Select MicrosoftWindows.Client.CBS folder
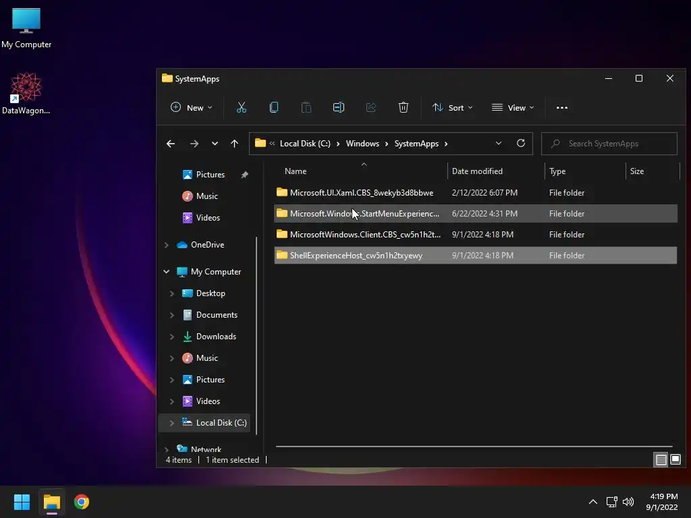 point(476,234)
